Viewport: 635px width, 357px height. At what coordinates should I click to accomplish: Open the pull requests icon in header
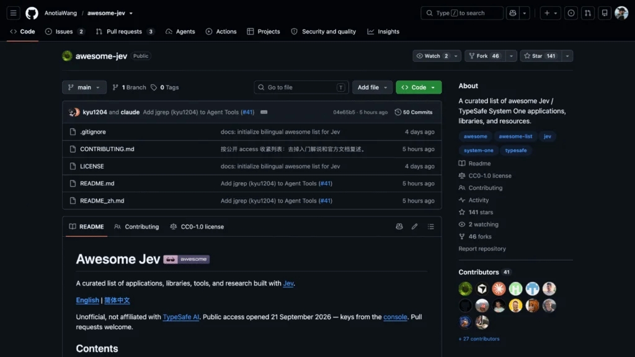click(x=588, y=13)
